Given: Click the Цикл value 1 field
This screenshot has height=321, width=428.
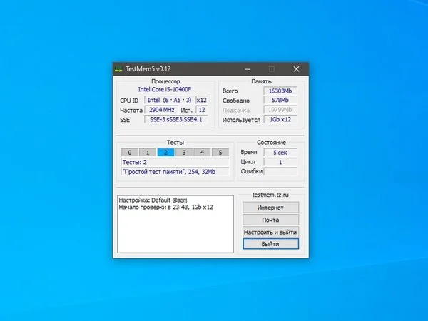Looking at the screenshot, I should coord(280,162).
